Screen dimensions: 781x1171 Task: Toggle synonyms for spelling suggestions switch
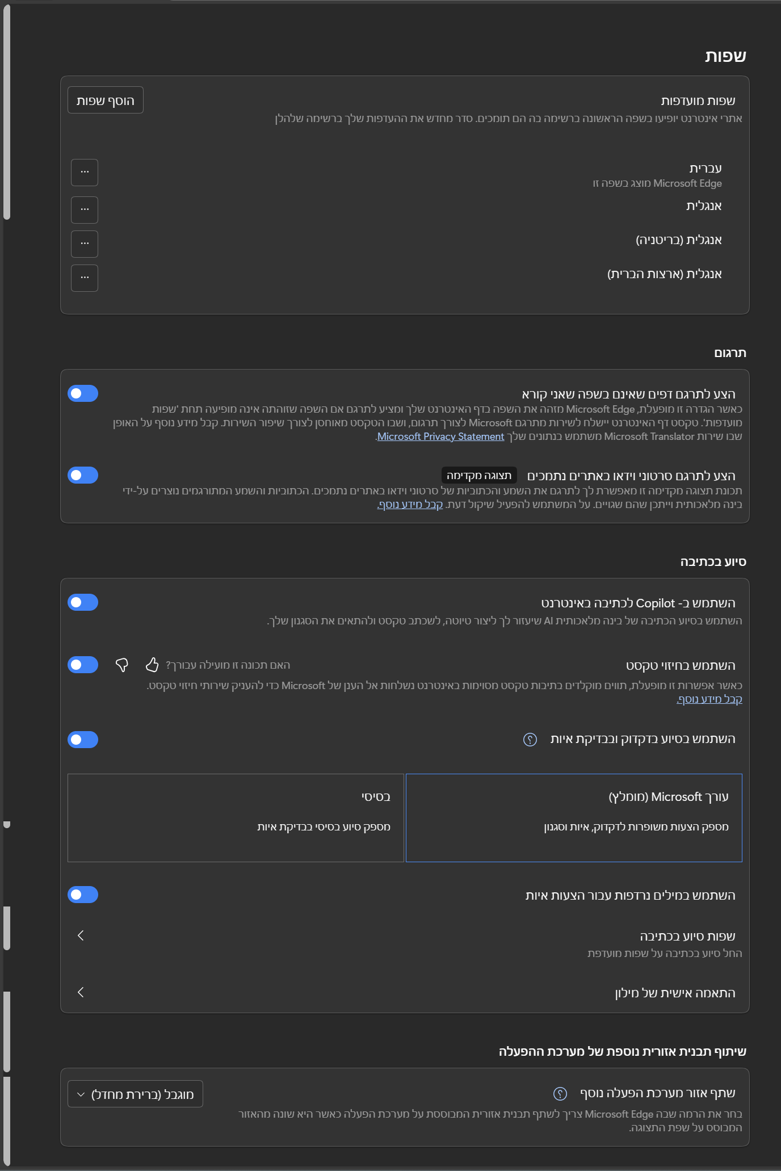[x=83, y=895]
